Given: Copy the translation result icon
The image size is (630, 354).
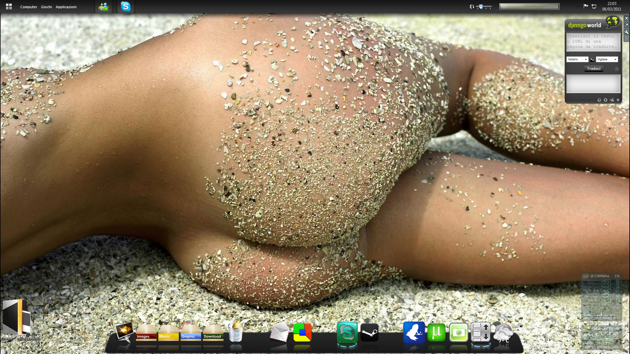Looking at the screenshot, I should coord(617,69).
